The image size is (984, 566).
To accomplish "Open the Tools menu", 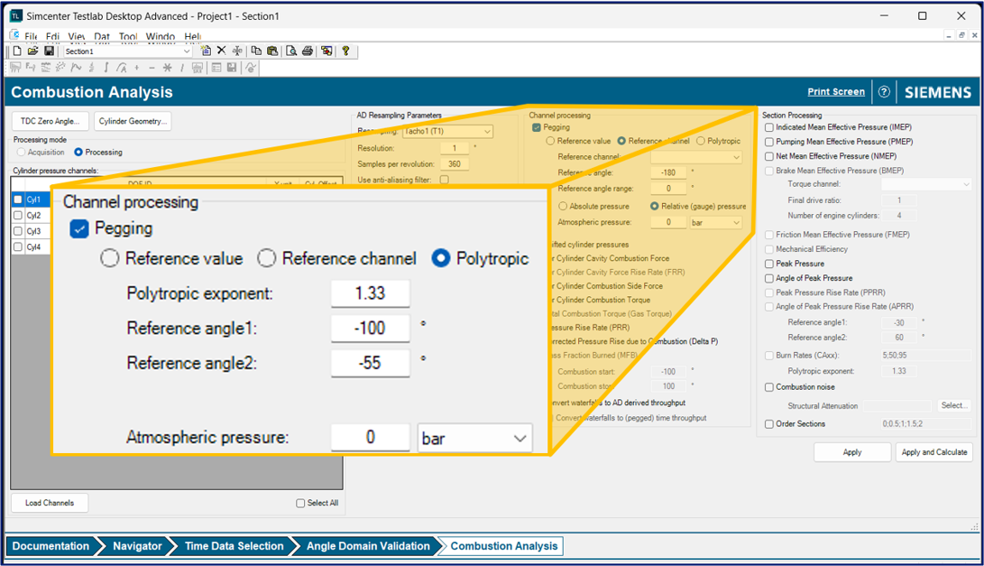I will click(128, 36).
